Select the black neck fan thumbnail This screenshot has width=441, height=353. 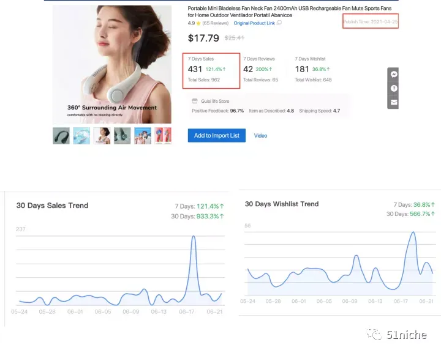(61, 136)
